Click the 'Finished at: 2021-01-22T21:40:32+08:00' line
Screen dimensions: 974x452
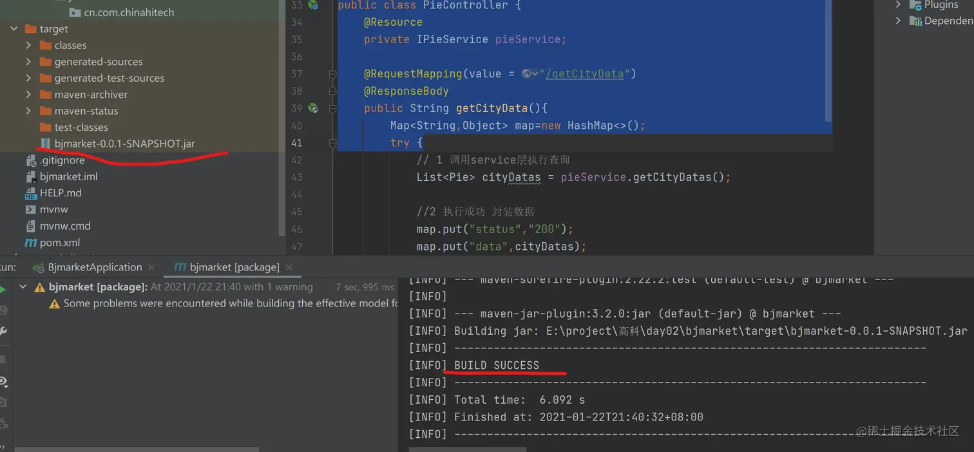pyautogui.click(x=578, y=417)
